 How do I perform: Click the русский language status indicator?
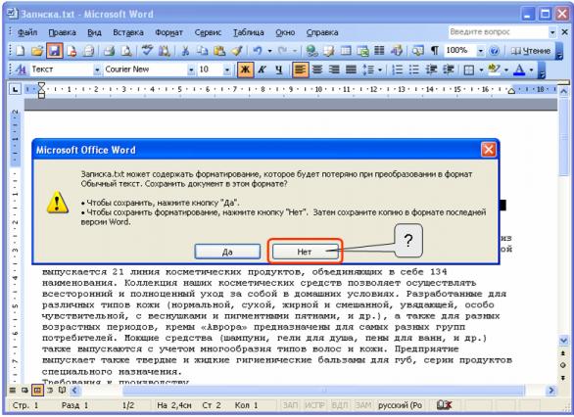click(x=400, y=405)
